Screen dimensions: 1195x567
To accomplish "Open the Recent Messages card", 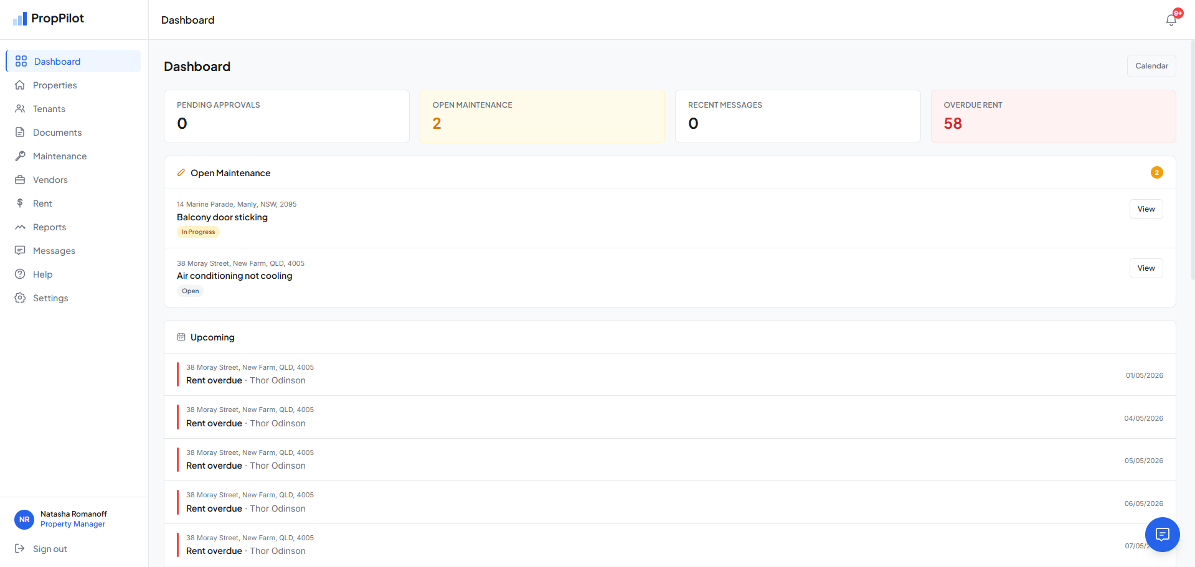I will [798, 116].
